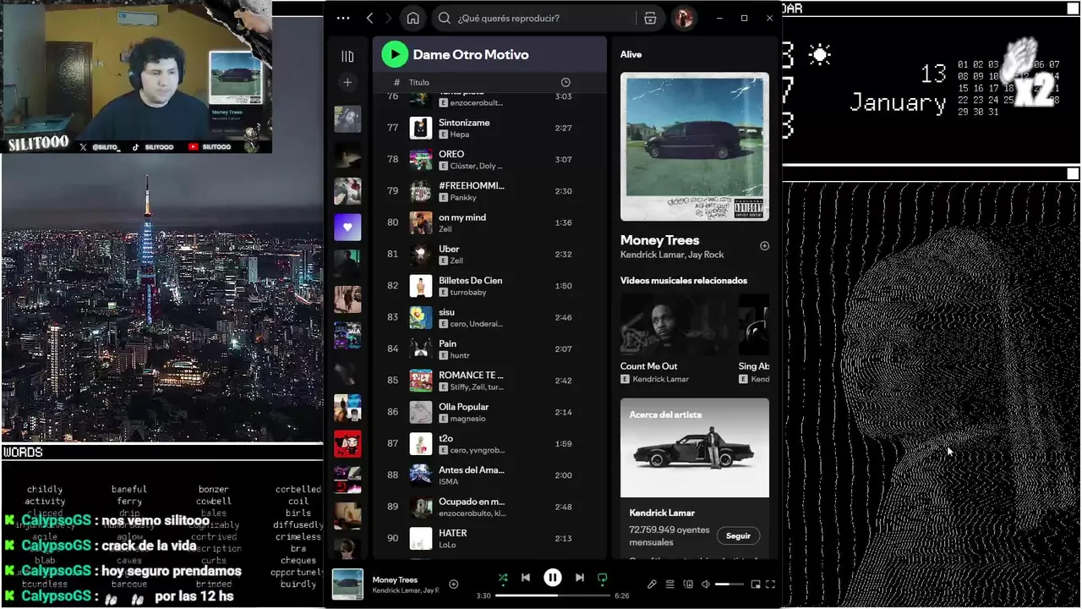Viewport: 1082px width, 609px height.
Task: Select track #FREEHOMMI by Pankky
Action: 489,191
